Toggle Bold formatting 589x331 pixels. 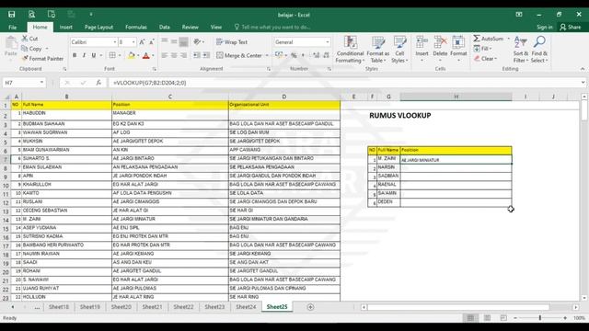tap(75, 55)
